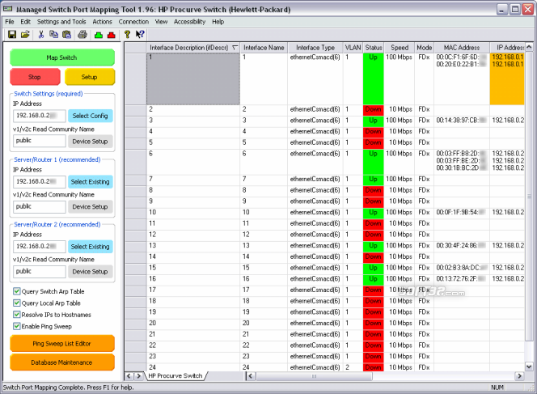Open the View menu
Screen dimensions: 537x394
(x=161, y=22)
